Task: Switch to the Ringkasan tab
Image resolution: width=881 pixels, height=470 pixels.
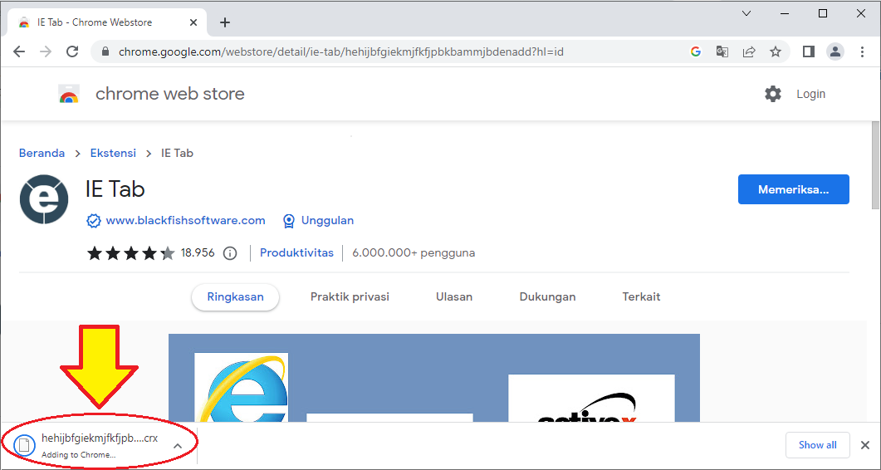Action: (x=236, y=296)
